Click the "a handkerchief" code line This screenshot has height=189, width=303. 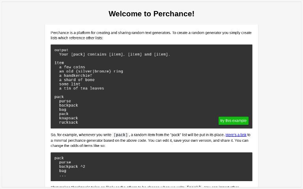pyautogui.click(x=75, y=76)
